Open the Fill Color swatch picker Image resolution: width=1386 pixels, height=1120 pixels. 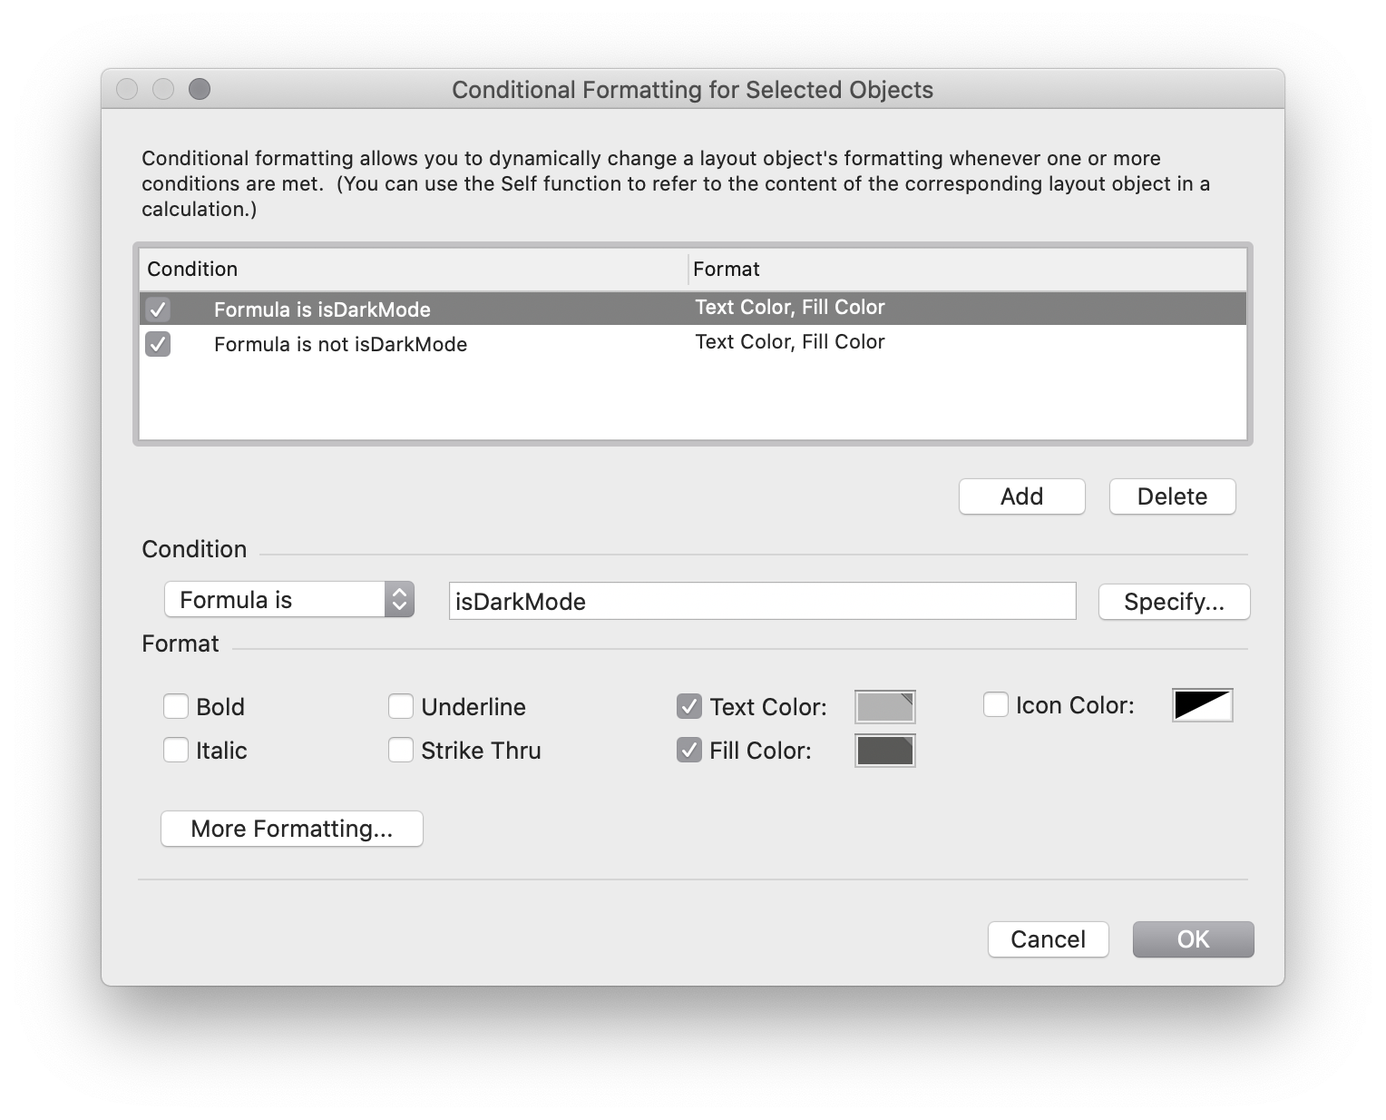click(x=883, y=750)
